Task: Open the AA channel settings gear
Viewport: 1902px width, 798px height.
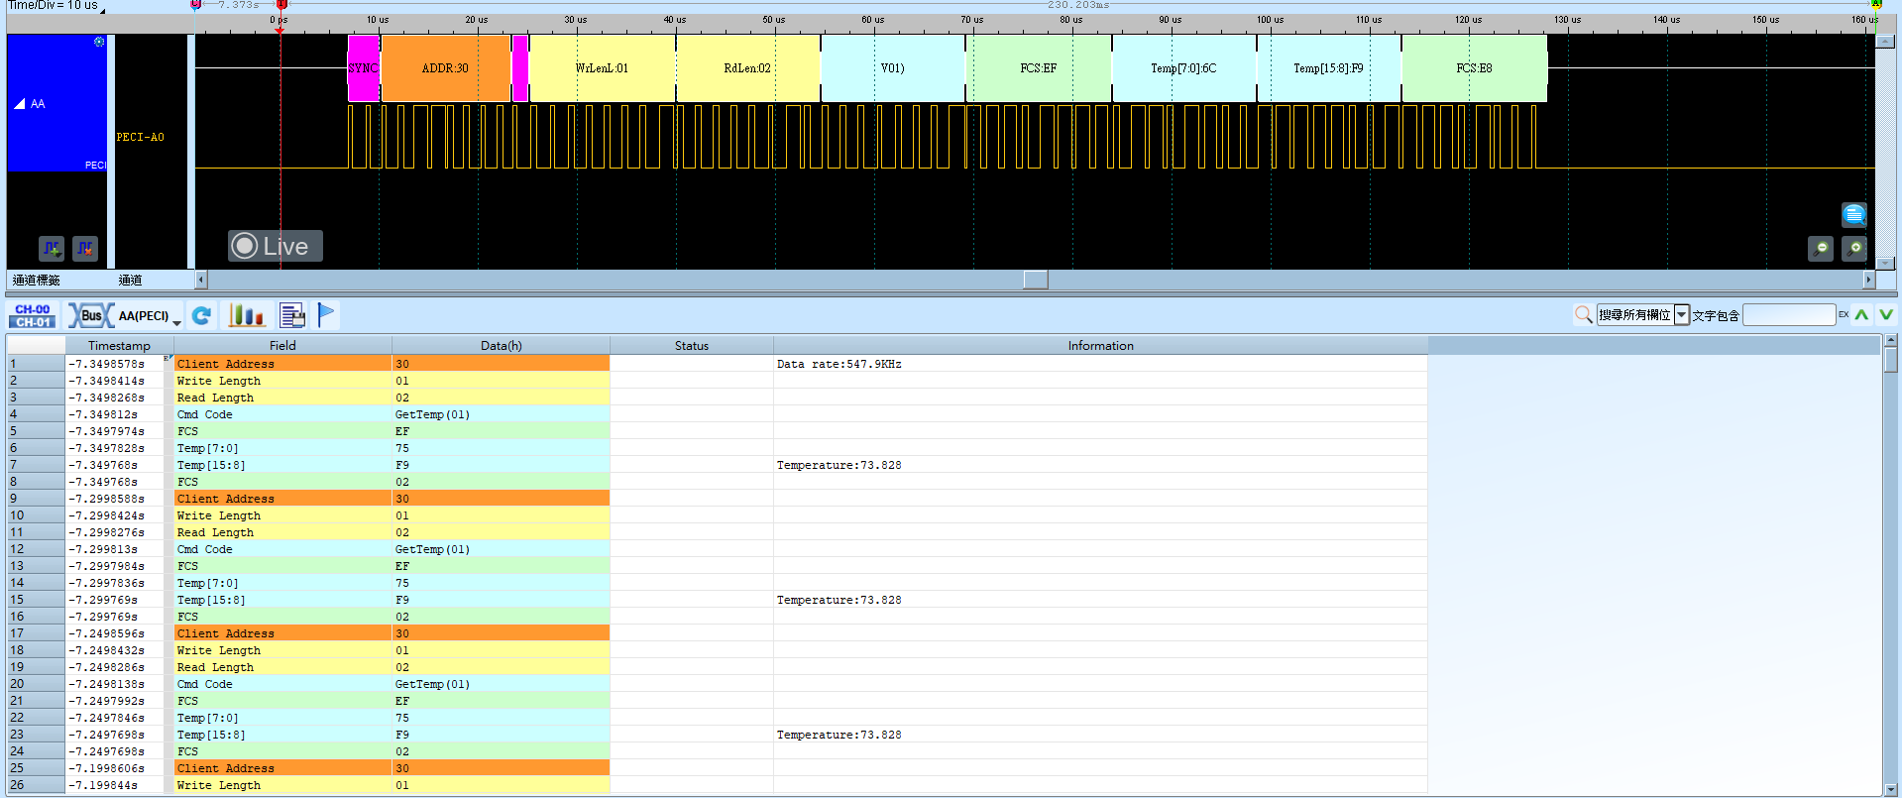Action: coord(99,42)
